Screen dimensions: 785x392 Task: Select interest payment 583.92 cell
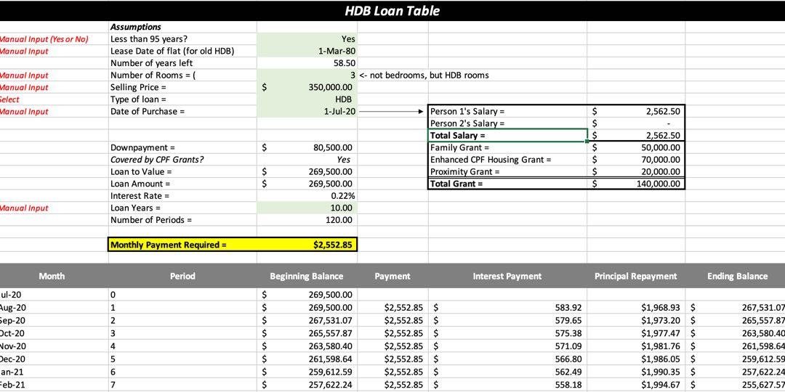[x=507, y=307]
